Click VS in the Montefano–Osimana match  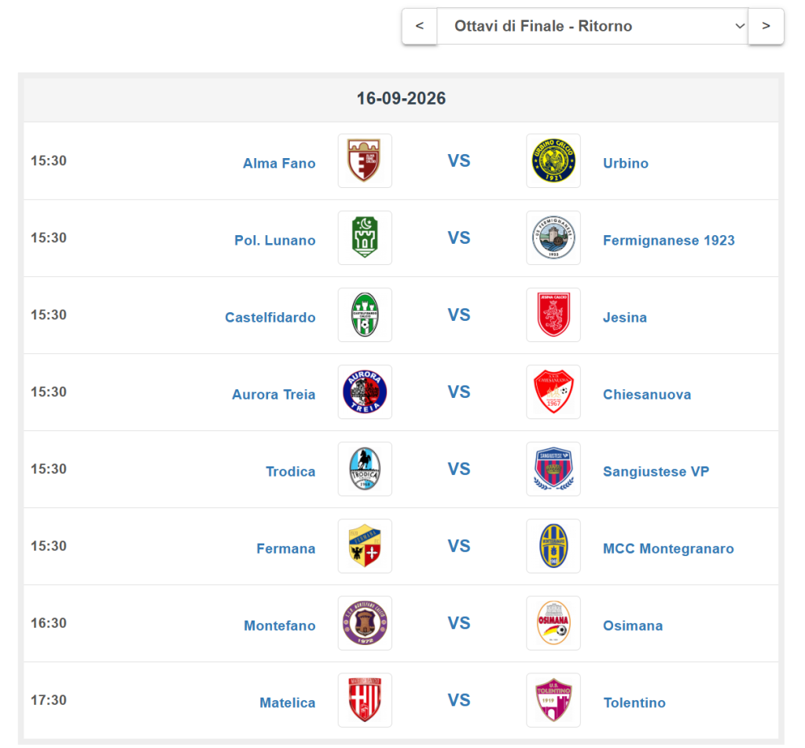pyautogui.click(x=458, y=623)
